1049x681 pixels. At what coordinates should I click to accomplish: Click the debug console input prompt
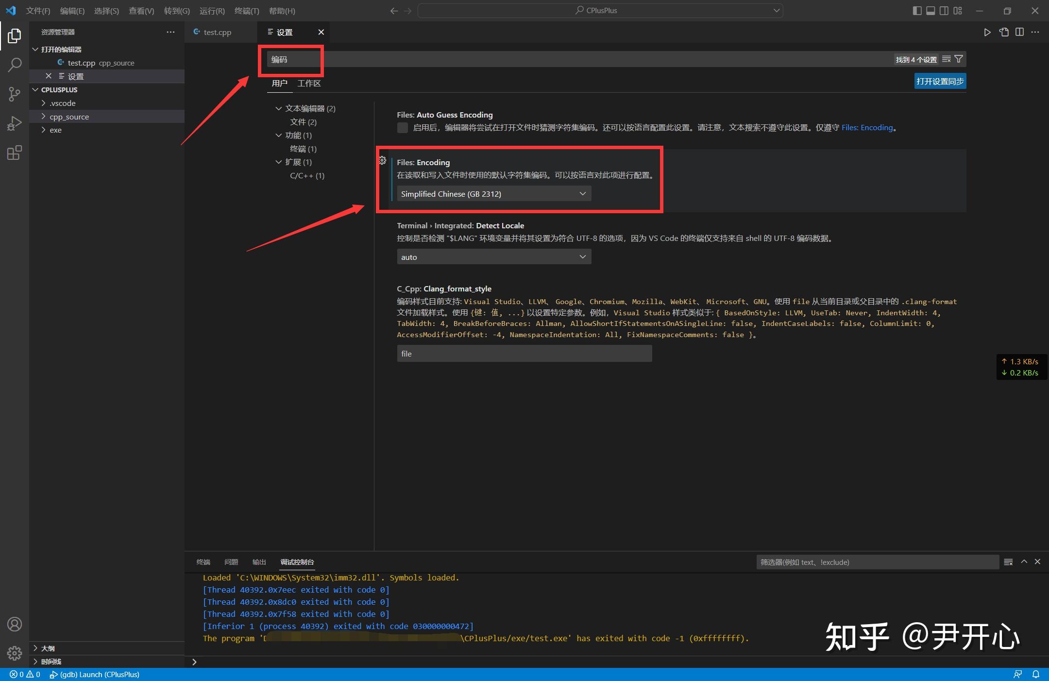pyautogui.click(x=617, y=662)
